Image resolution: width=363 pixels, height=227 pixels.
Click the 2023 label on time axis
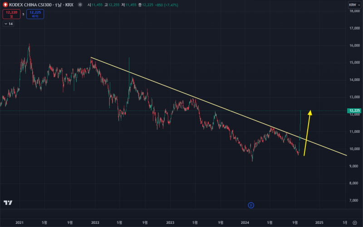170,222
